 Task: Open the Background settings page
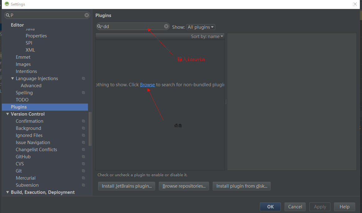28,128
